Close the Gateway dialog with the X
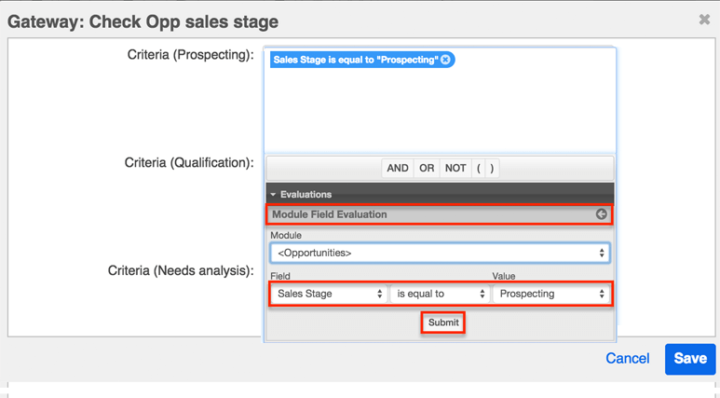This screenshot has width=720, height=398. [x=704, y=20]
